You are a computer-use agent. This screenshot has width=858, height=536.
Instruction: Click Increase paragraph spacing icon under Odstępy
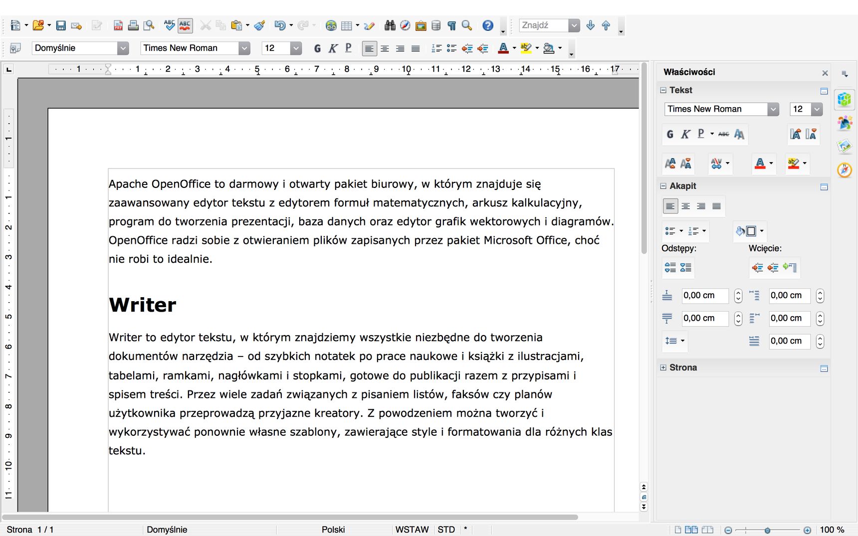tap(670, 268)
